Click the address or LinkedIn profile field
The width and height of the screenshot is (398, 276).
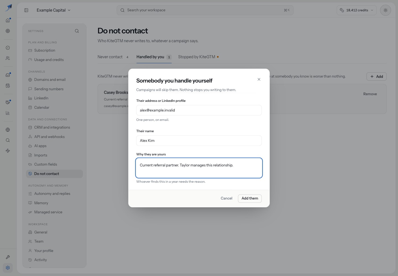199,110
